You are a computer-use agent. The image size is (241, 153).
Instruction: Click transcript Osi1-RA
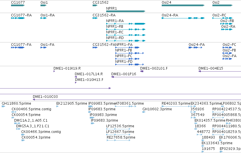(44, 18)
